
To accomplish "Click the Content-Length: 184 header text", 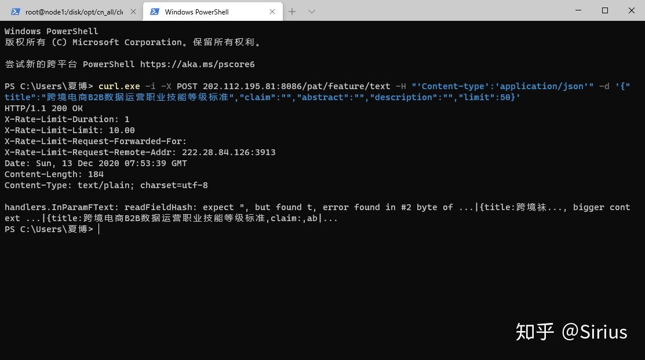I will pos(54,174).
